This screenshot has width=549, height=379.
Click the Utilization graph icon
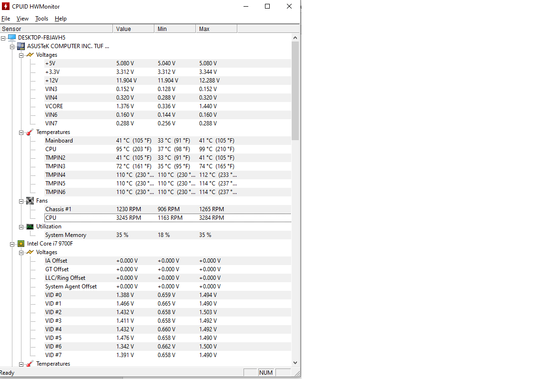point(30,226)
